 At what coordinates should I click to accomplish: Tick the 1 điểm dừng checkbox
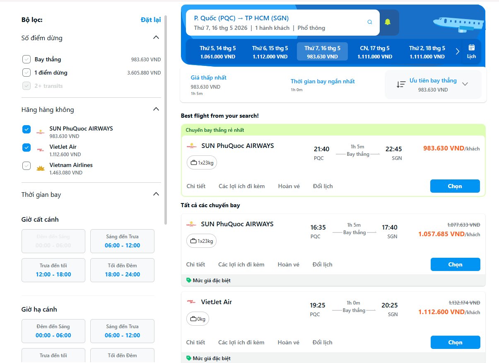(x=27, y=73)
